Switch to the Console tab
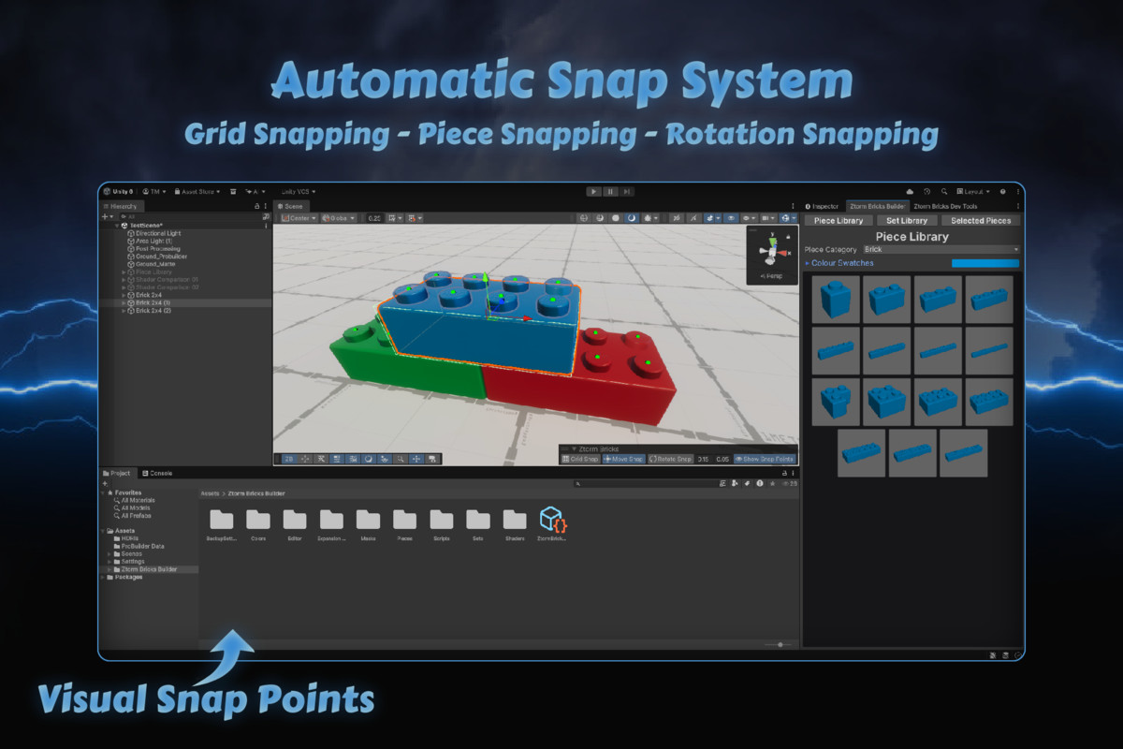 (x=156, y=474)
